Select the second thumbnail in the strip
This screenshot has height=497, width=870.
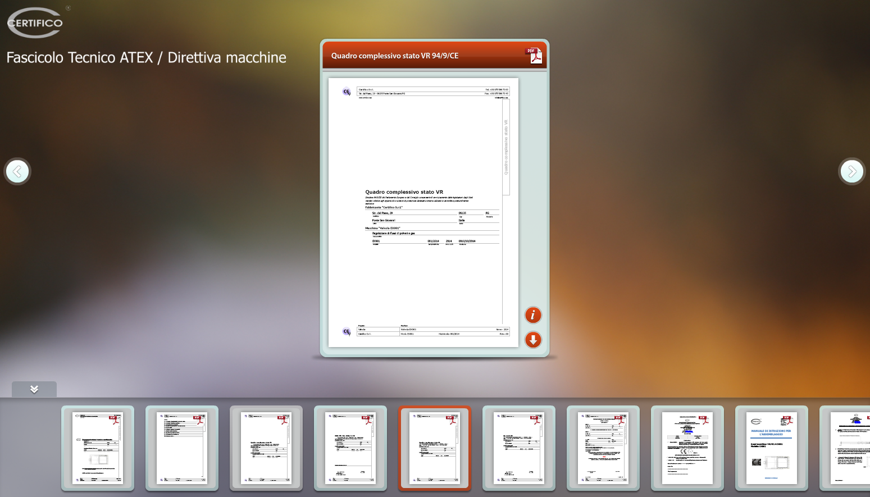click(x=182, y=448)
